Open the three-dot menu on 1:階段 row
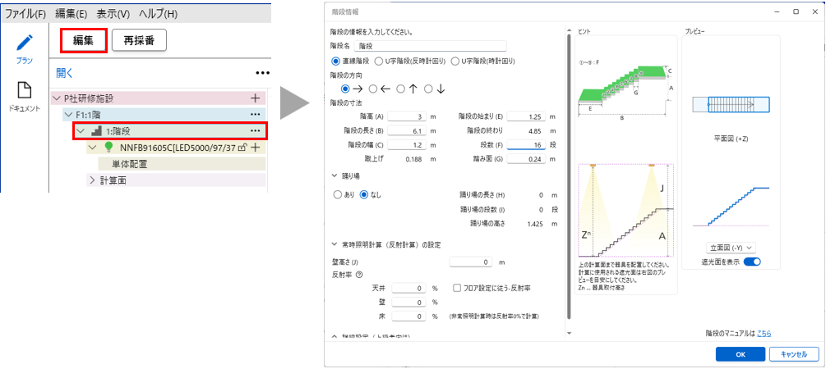Viewport: 826px width, 369px height. pyautogui.click(x=256, y=131)
